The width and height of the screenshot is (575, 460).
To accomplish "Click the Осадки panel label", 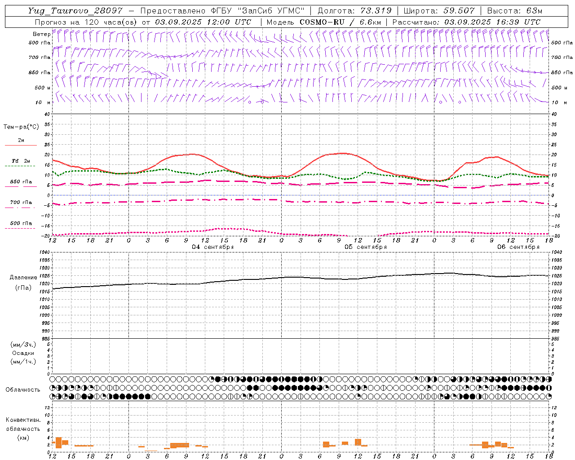I will [x=23, y=353].
